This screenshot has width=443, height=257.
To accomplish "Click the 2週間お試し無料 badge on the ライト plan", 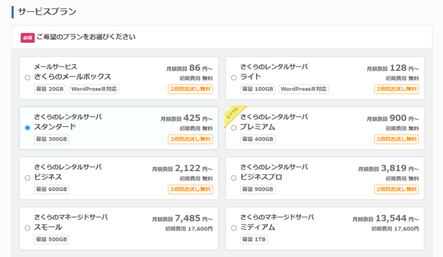I will click(396, 89).
